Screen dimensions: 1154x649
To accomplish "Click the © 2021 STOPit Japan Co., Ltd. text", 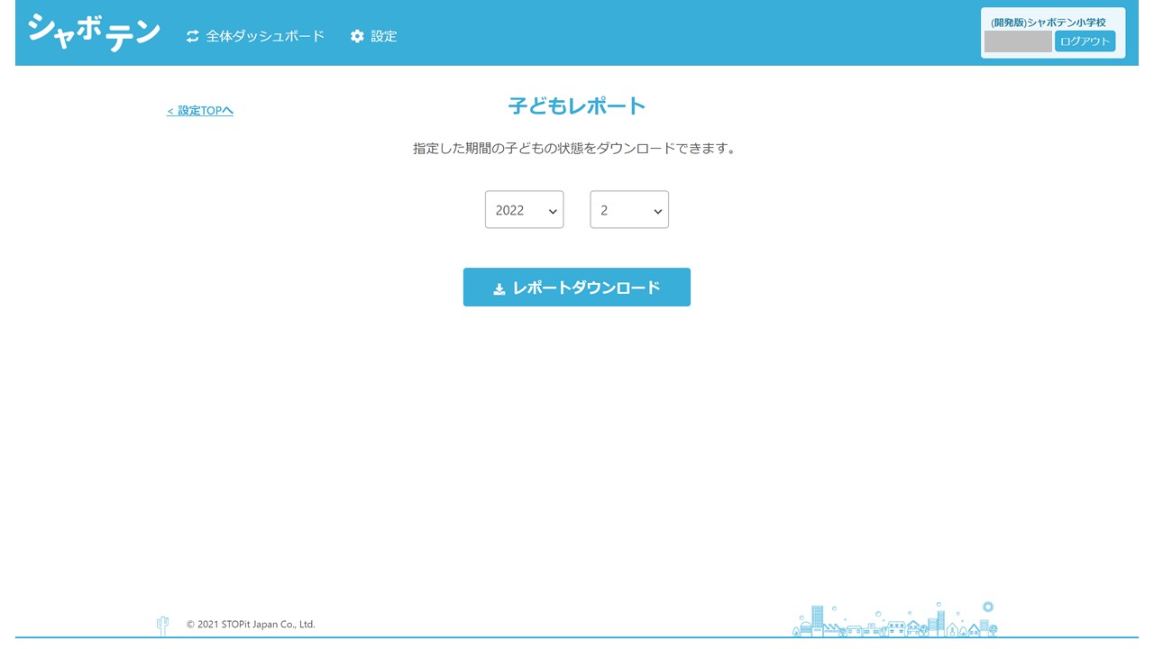I will [251, 624].
